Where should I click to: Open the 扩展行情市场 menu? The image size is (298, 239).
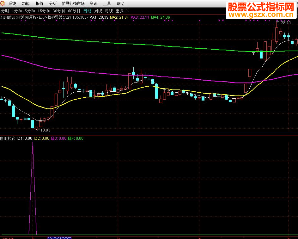[73, 3]
